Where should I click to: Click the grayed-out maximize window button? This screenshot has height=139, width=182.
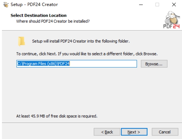click(x=157, y=5)
